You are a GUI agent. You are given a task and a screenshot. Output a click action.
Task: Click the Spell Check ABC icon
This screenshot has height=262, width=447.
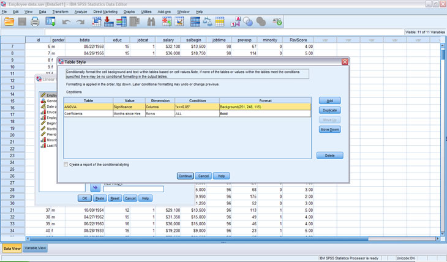coord(277,22)
